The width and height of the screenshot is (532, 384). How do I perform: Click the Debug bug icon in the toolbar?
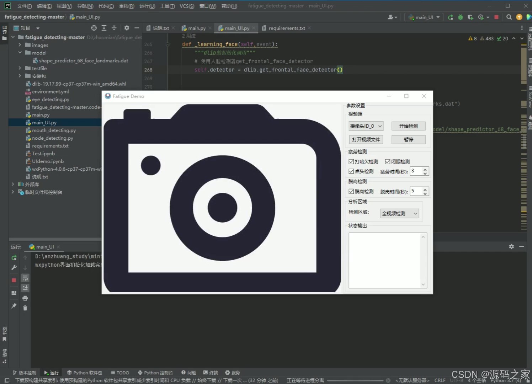click(x=461, y=17)
